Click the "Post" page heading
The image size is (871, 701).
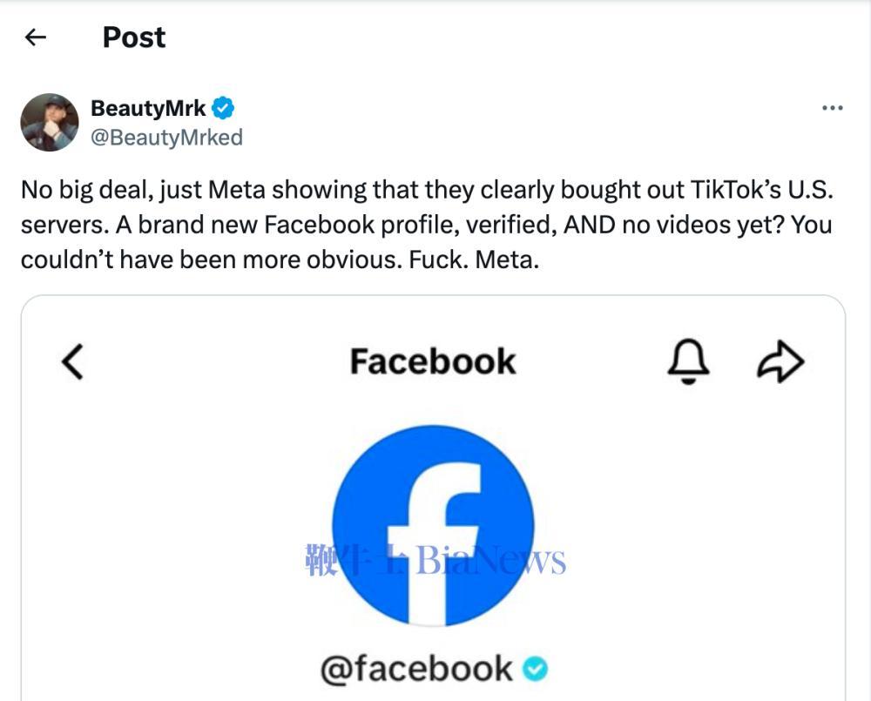[x=133, y=37]
